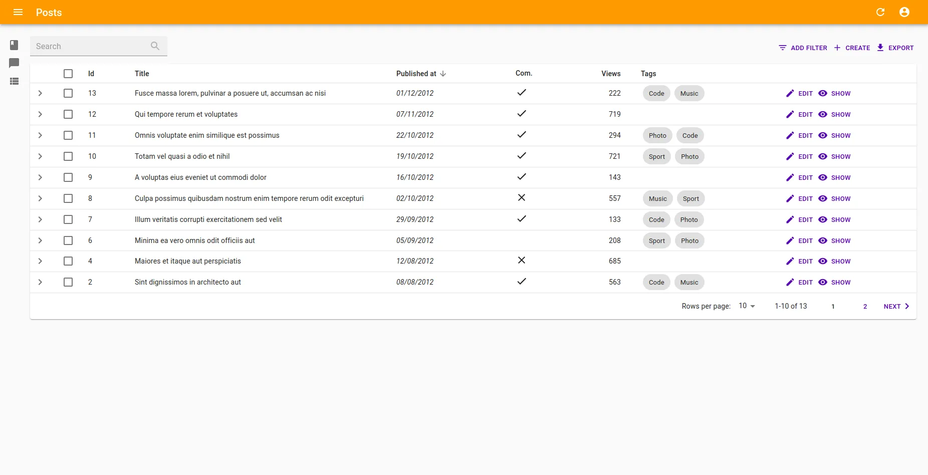The width and height of the screenshot is (928, 475).
Task: Go to page 2 using NEXT
Action: point(895,306)
